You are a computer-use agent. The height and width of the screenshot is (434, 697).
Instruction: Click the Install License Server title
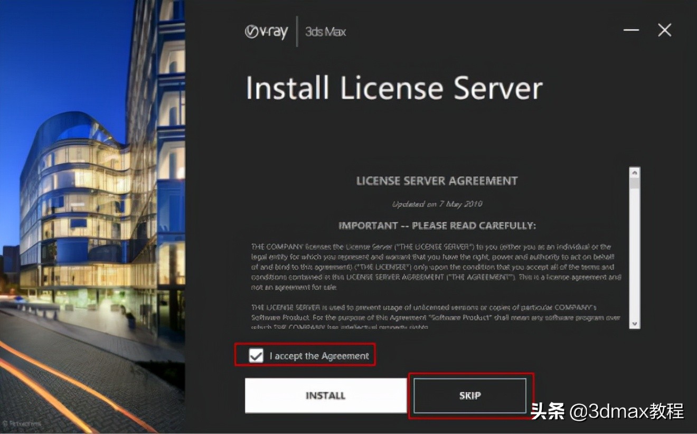tap(393, 88)
